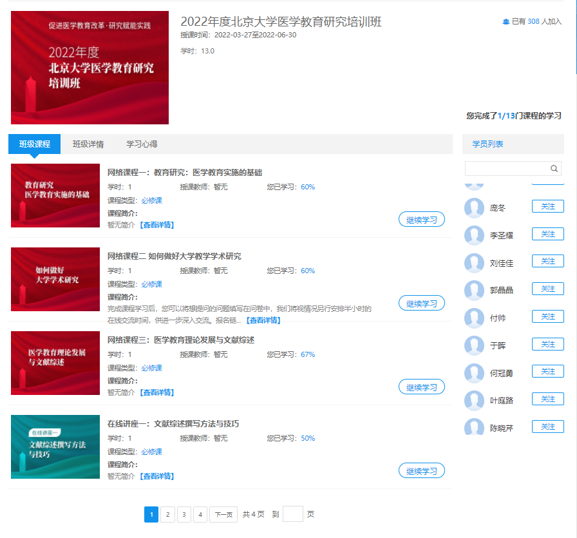This screenshot has height=538, width=577.
Task: Open avatar of student 李圣耀
Action: tap(474, 235)
